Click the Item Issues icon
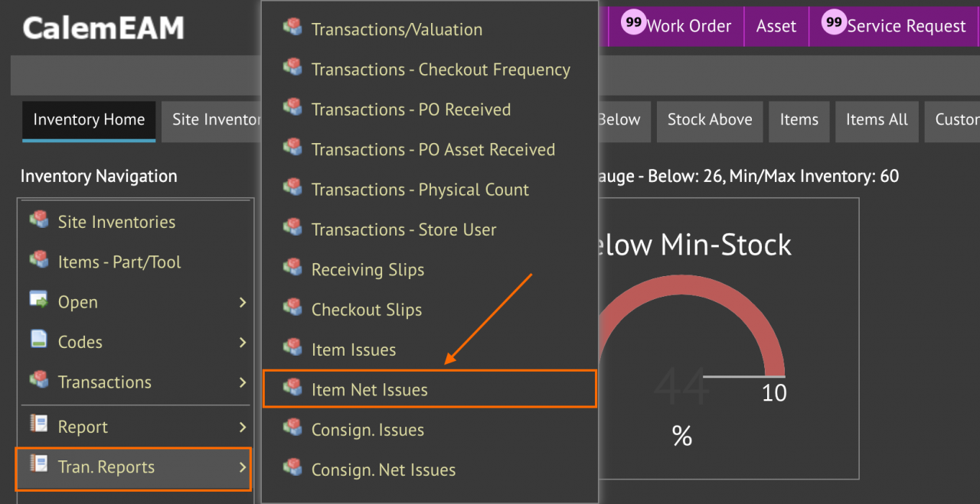 (292, 347)
